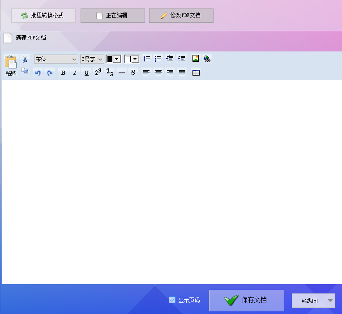Apply subscript formatting
Viewport: 342px width, 314px height.
coord(110,72)
